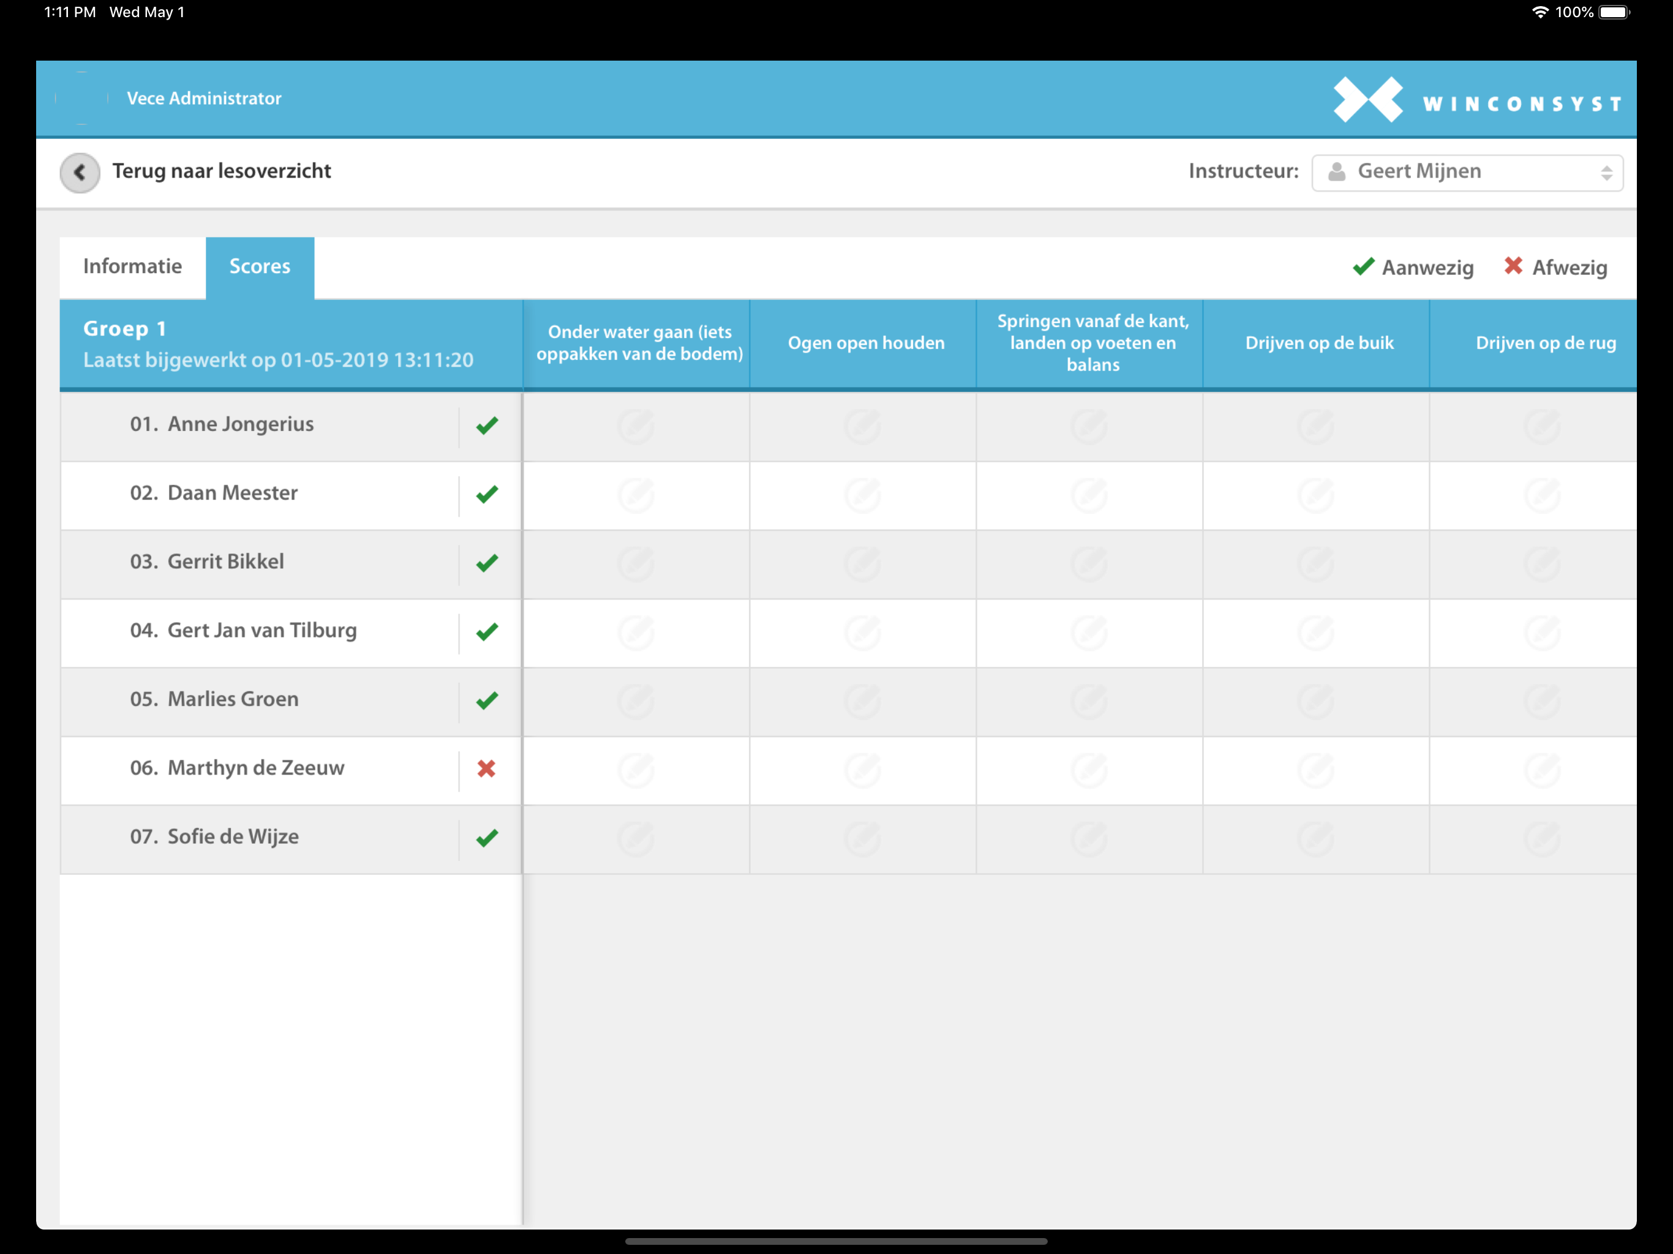Click the Laatst bijgewerkt timestamp text
Viewport: 1673px width, 1254px height.
point(279,361)
